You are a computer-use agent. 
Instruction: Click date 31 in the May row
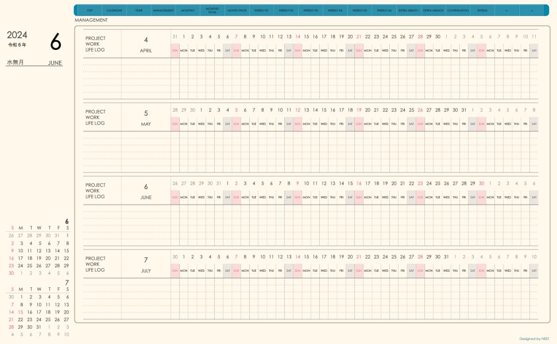coord(464,110)
